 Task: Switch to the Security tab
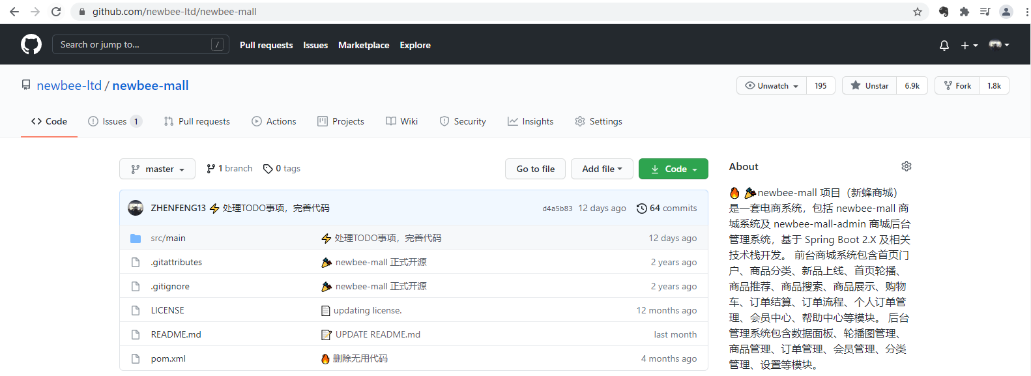pyautogui.click(x=463, y=121)
